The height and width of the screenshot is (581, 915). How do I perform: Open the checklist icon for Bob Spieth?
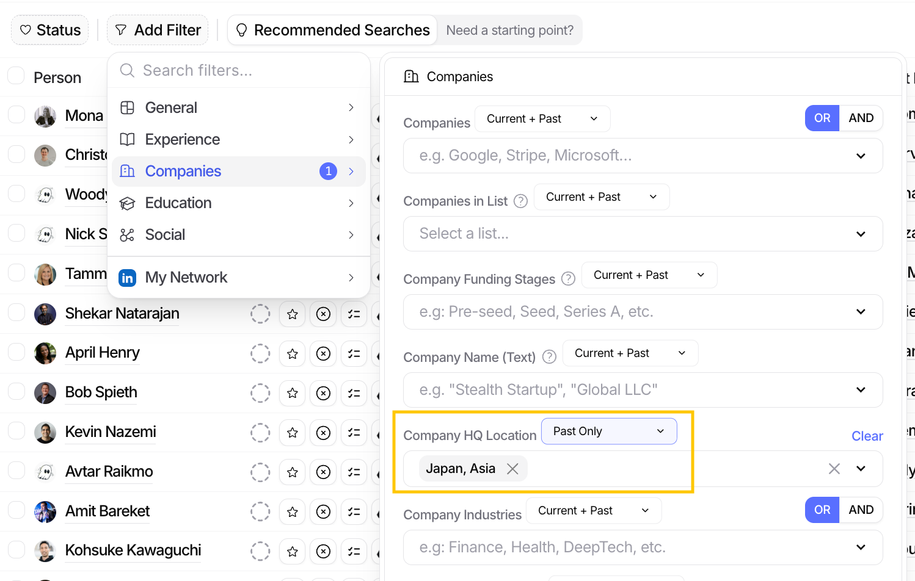point(354,394)
